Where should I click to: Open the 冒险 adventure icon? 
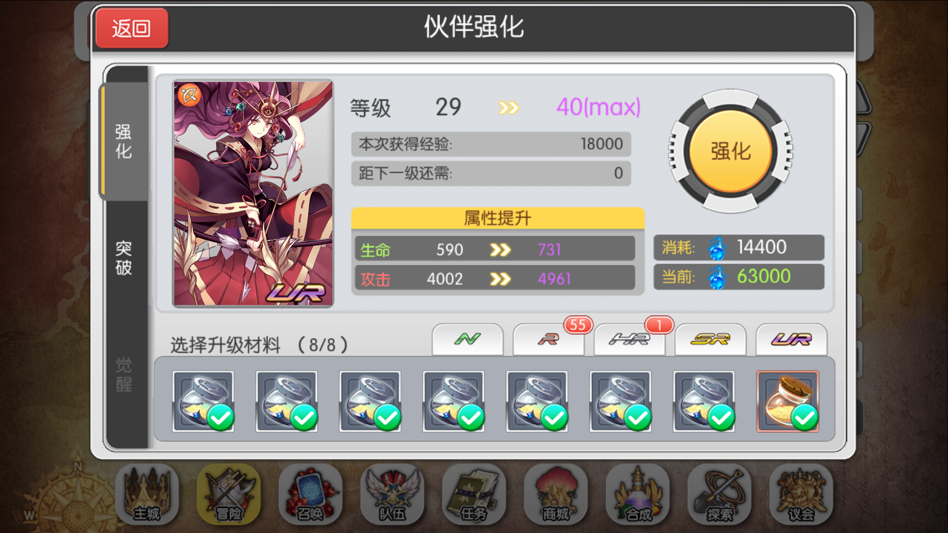tap(229, 495)
